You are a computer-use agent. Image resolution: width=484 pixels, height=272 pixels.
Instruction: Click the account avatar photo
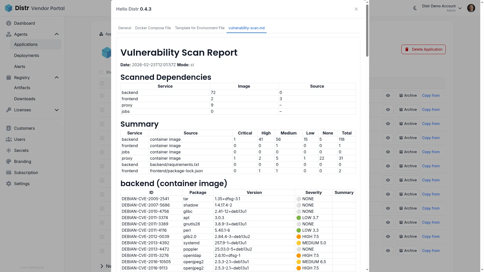[x=471, y=8]
